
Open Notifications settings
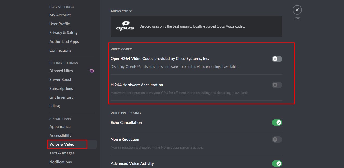coord(61,162)
